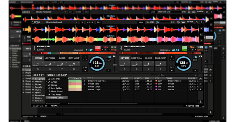233x122 pixels.
Task: Click browser decrease size minus button
Action: [153, 75]
